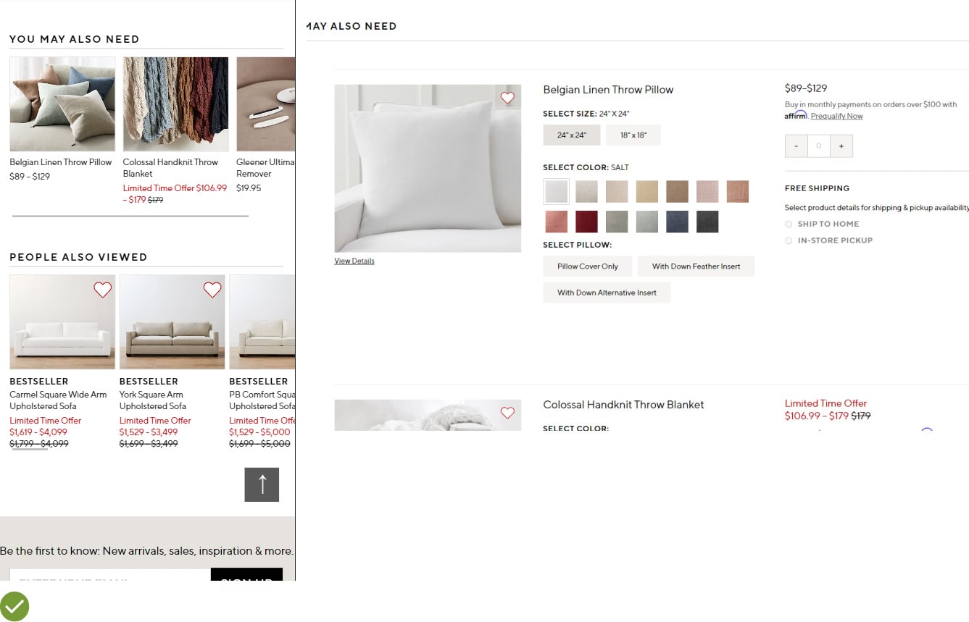Select With Down Alternative Insert option

[607, 293]
